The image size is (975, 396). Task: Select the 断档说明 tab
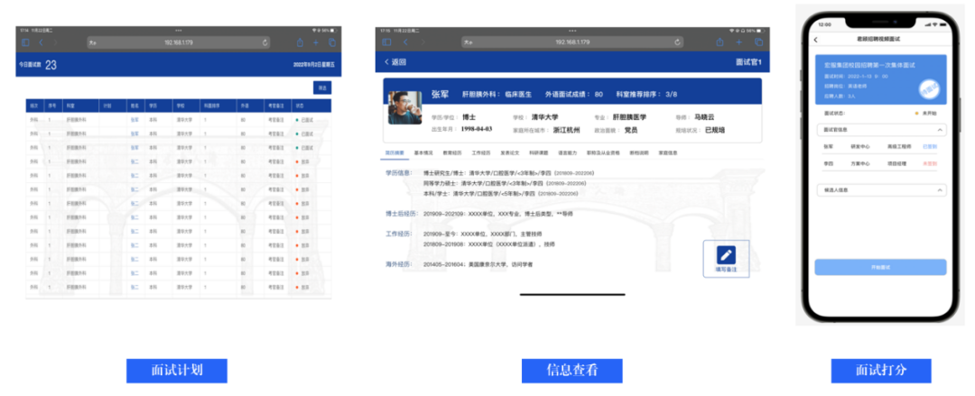click(638, 152)
